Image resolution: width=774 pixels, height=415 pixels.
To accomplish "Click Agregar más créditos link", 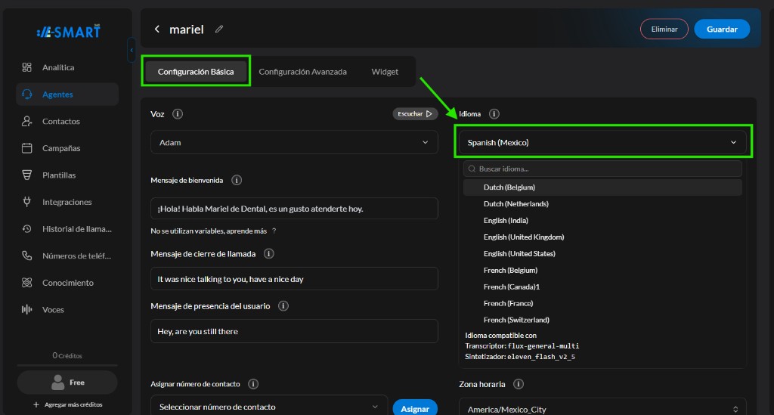I will pyautogui.click(x=68, y=404).
